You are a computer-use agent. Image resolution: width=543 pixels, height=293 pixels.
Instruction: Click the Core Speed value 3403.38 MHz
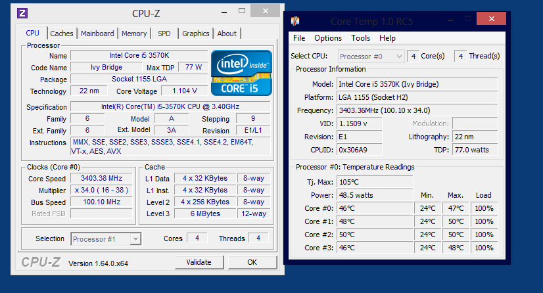pos(101,178)
